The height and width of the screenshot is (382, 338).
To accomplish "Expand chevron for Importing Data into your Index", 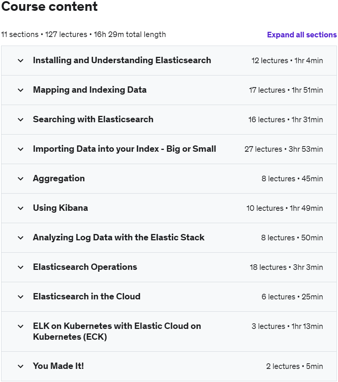I will pos(21,149).
